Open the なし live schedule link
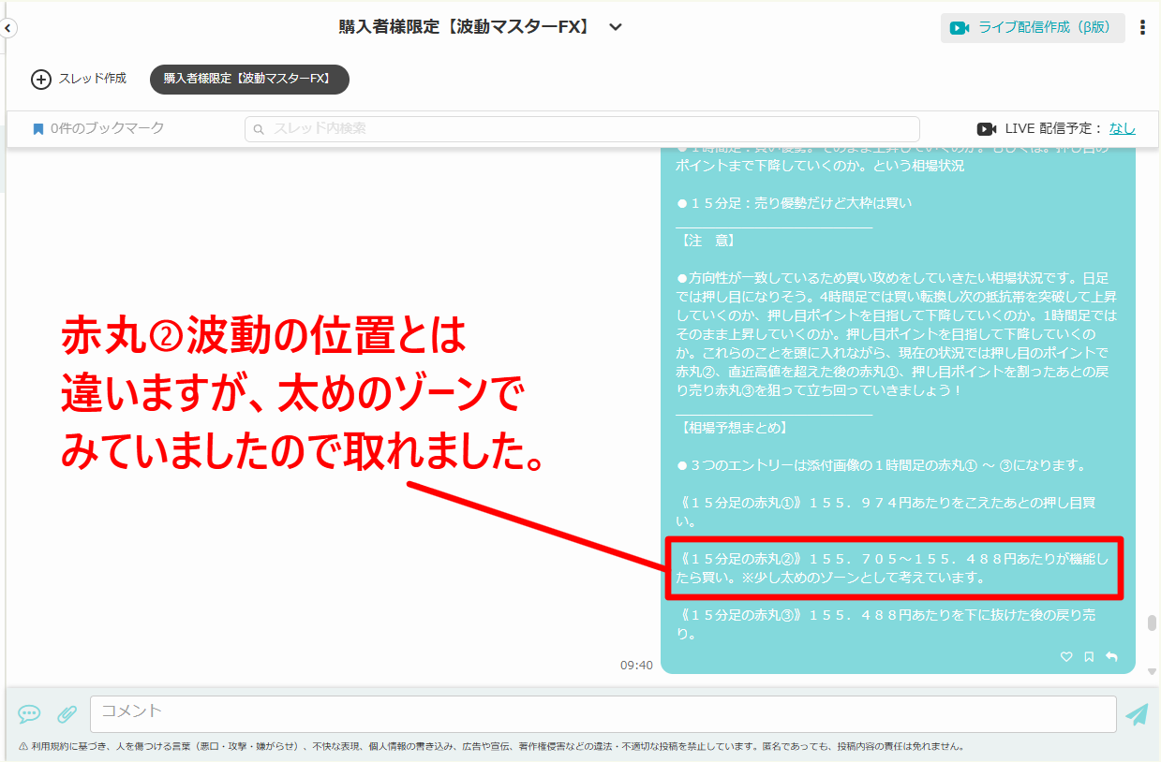 [1122, 128]
